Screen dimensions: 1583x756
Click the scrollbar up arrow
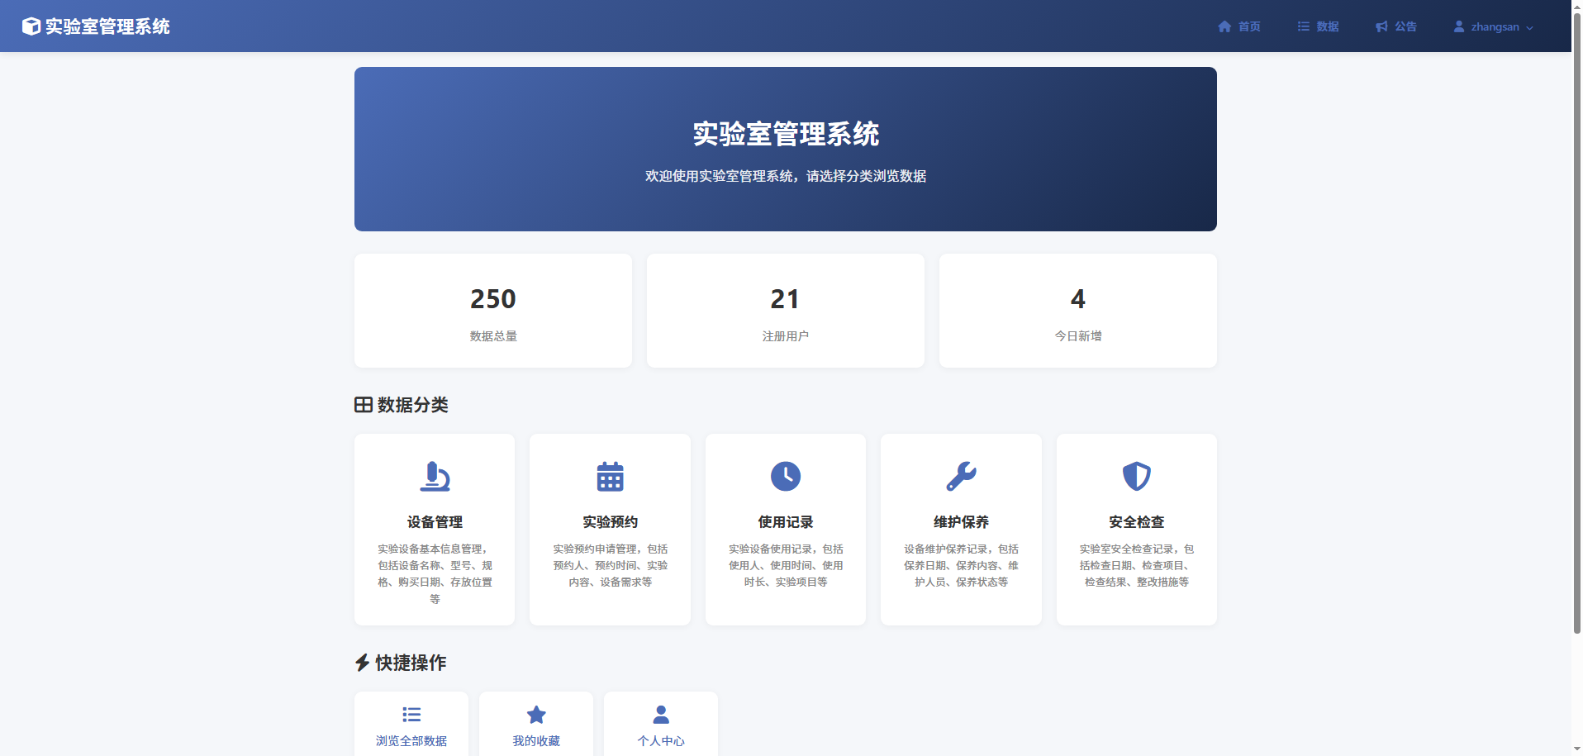(x=1576, y=6)
